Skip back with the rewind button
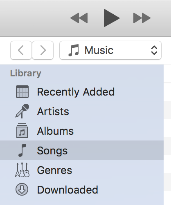 coord(79,18)
